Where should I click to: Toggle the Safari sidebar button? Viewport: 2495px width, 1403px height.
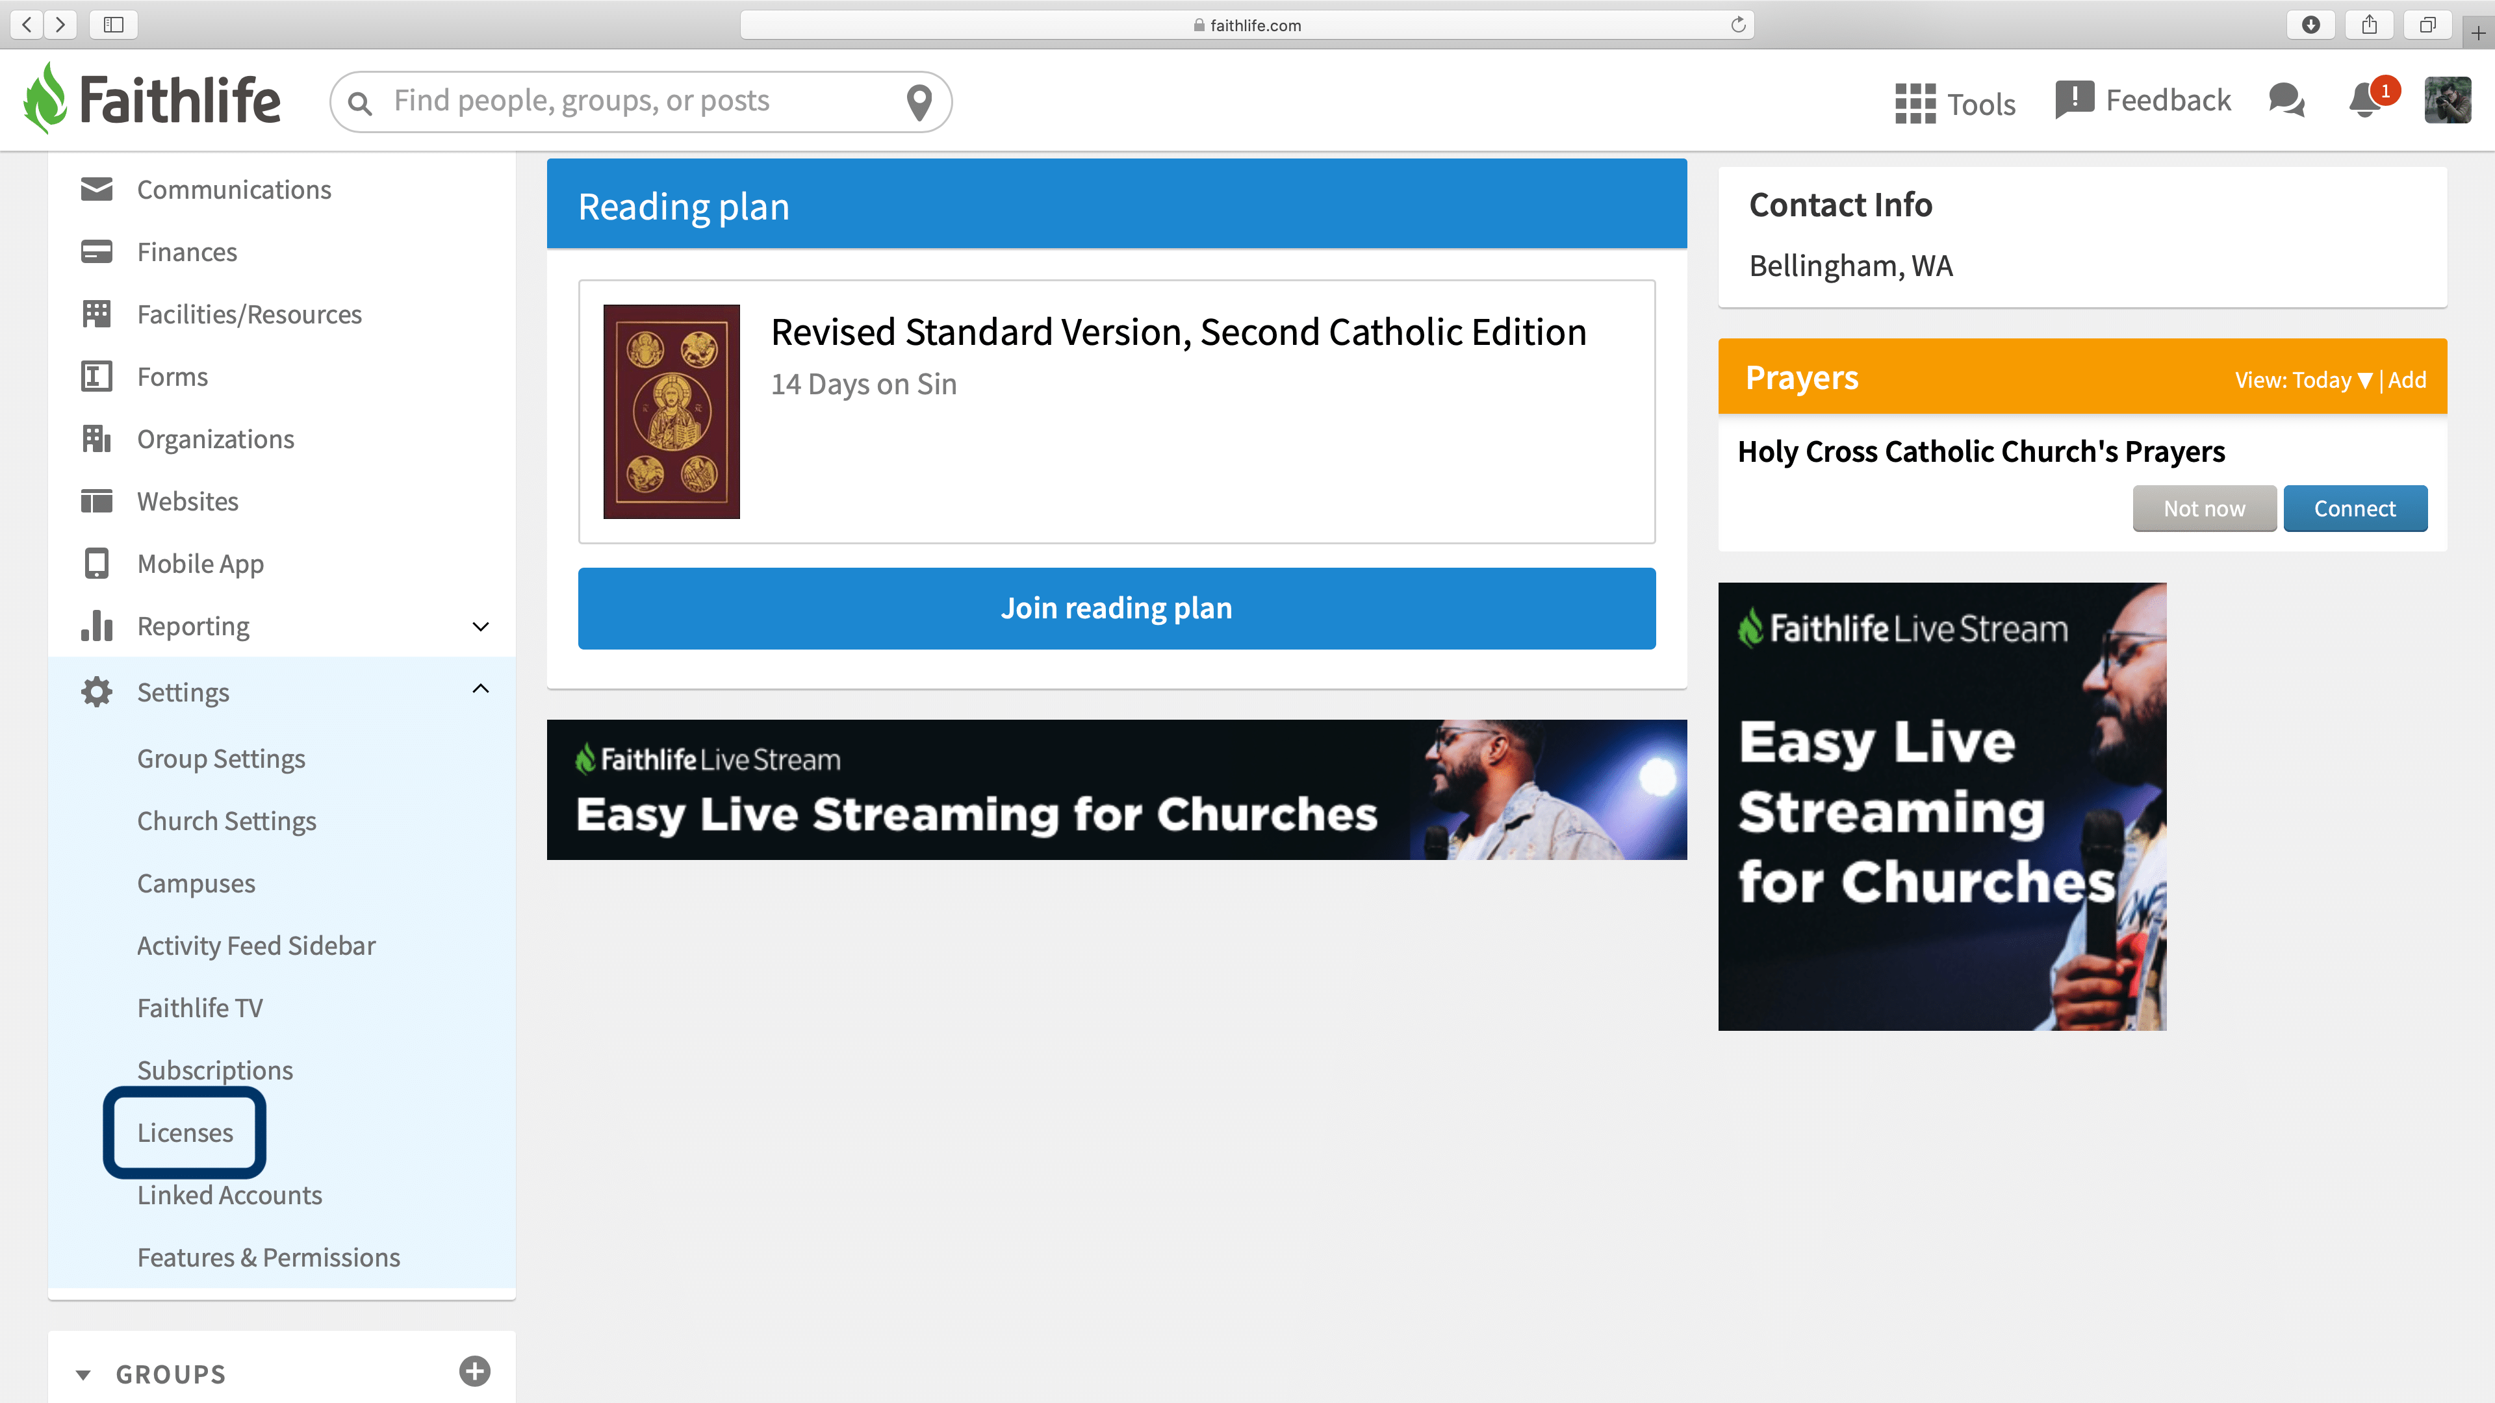click(x=113, y=24)
